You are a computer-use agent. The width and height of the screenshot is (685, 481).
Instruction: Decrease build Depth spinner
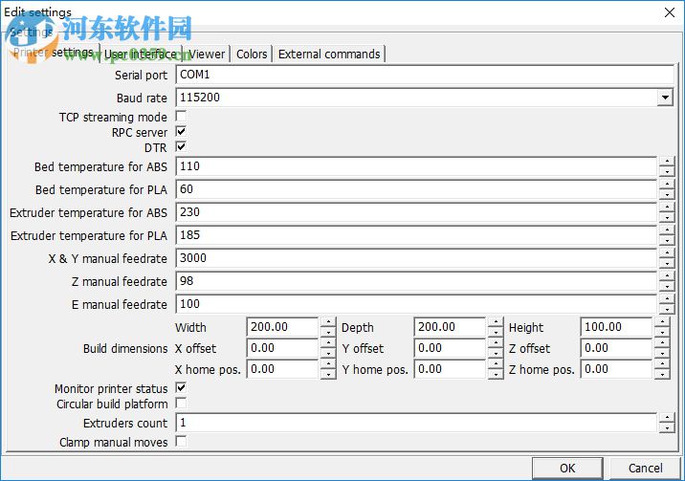tap(496, 332)
